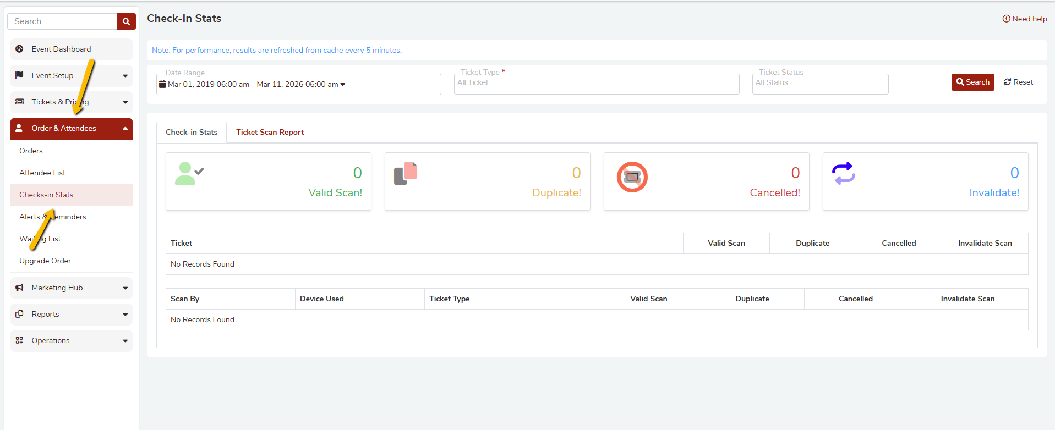Screen dimensions: 1055x430
Task: Click the cache refresh note text
Action: click(x=277, y=50)
